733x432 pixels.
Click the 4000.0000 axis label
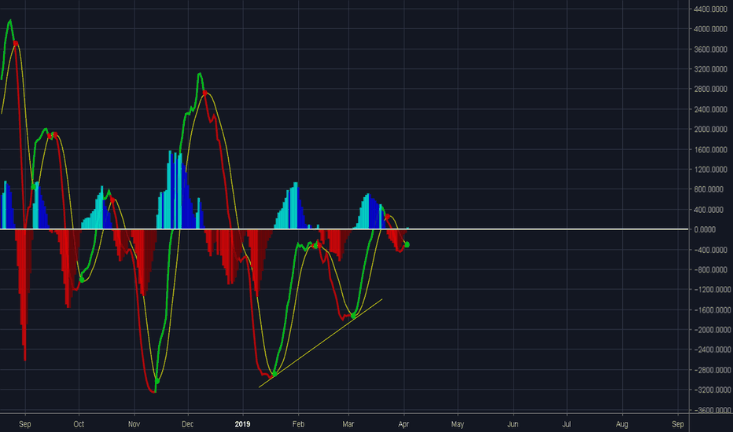pos(710,29)
